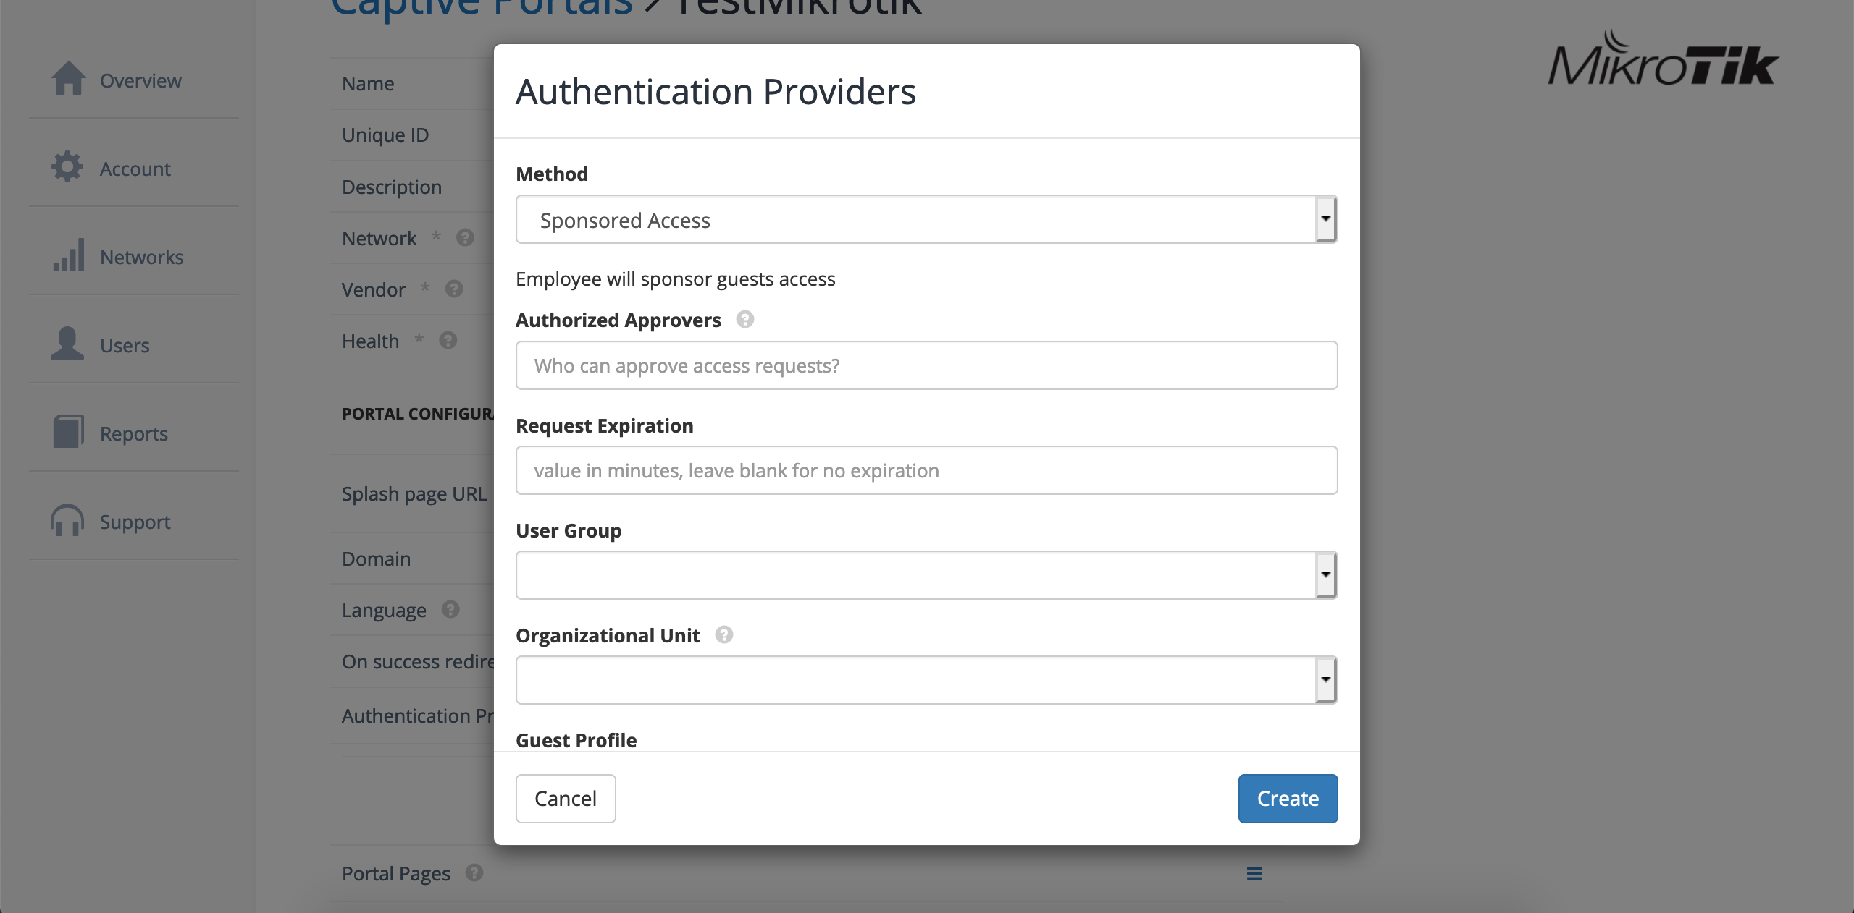Viewport: 1854px width, 913px height.
Task: Navigate to the Networks section
Action: [x=141, y=257]
